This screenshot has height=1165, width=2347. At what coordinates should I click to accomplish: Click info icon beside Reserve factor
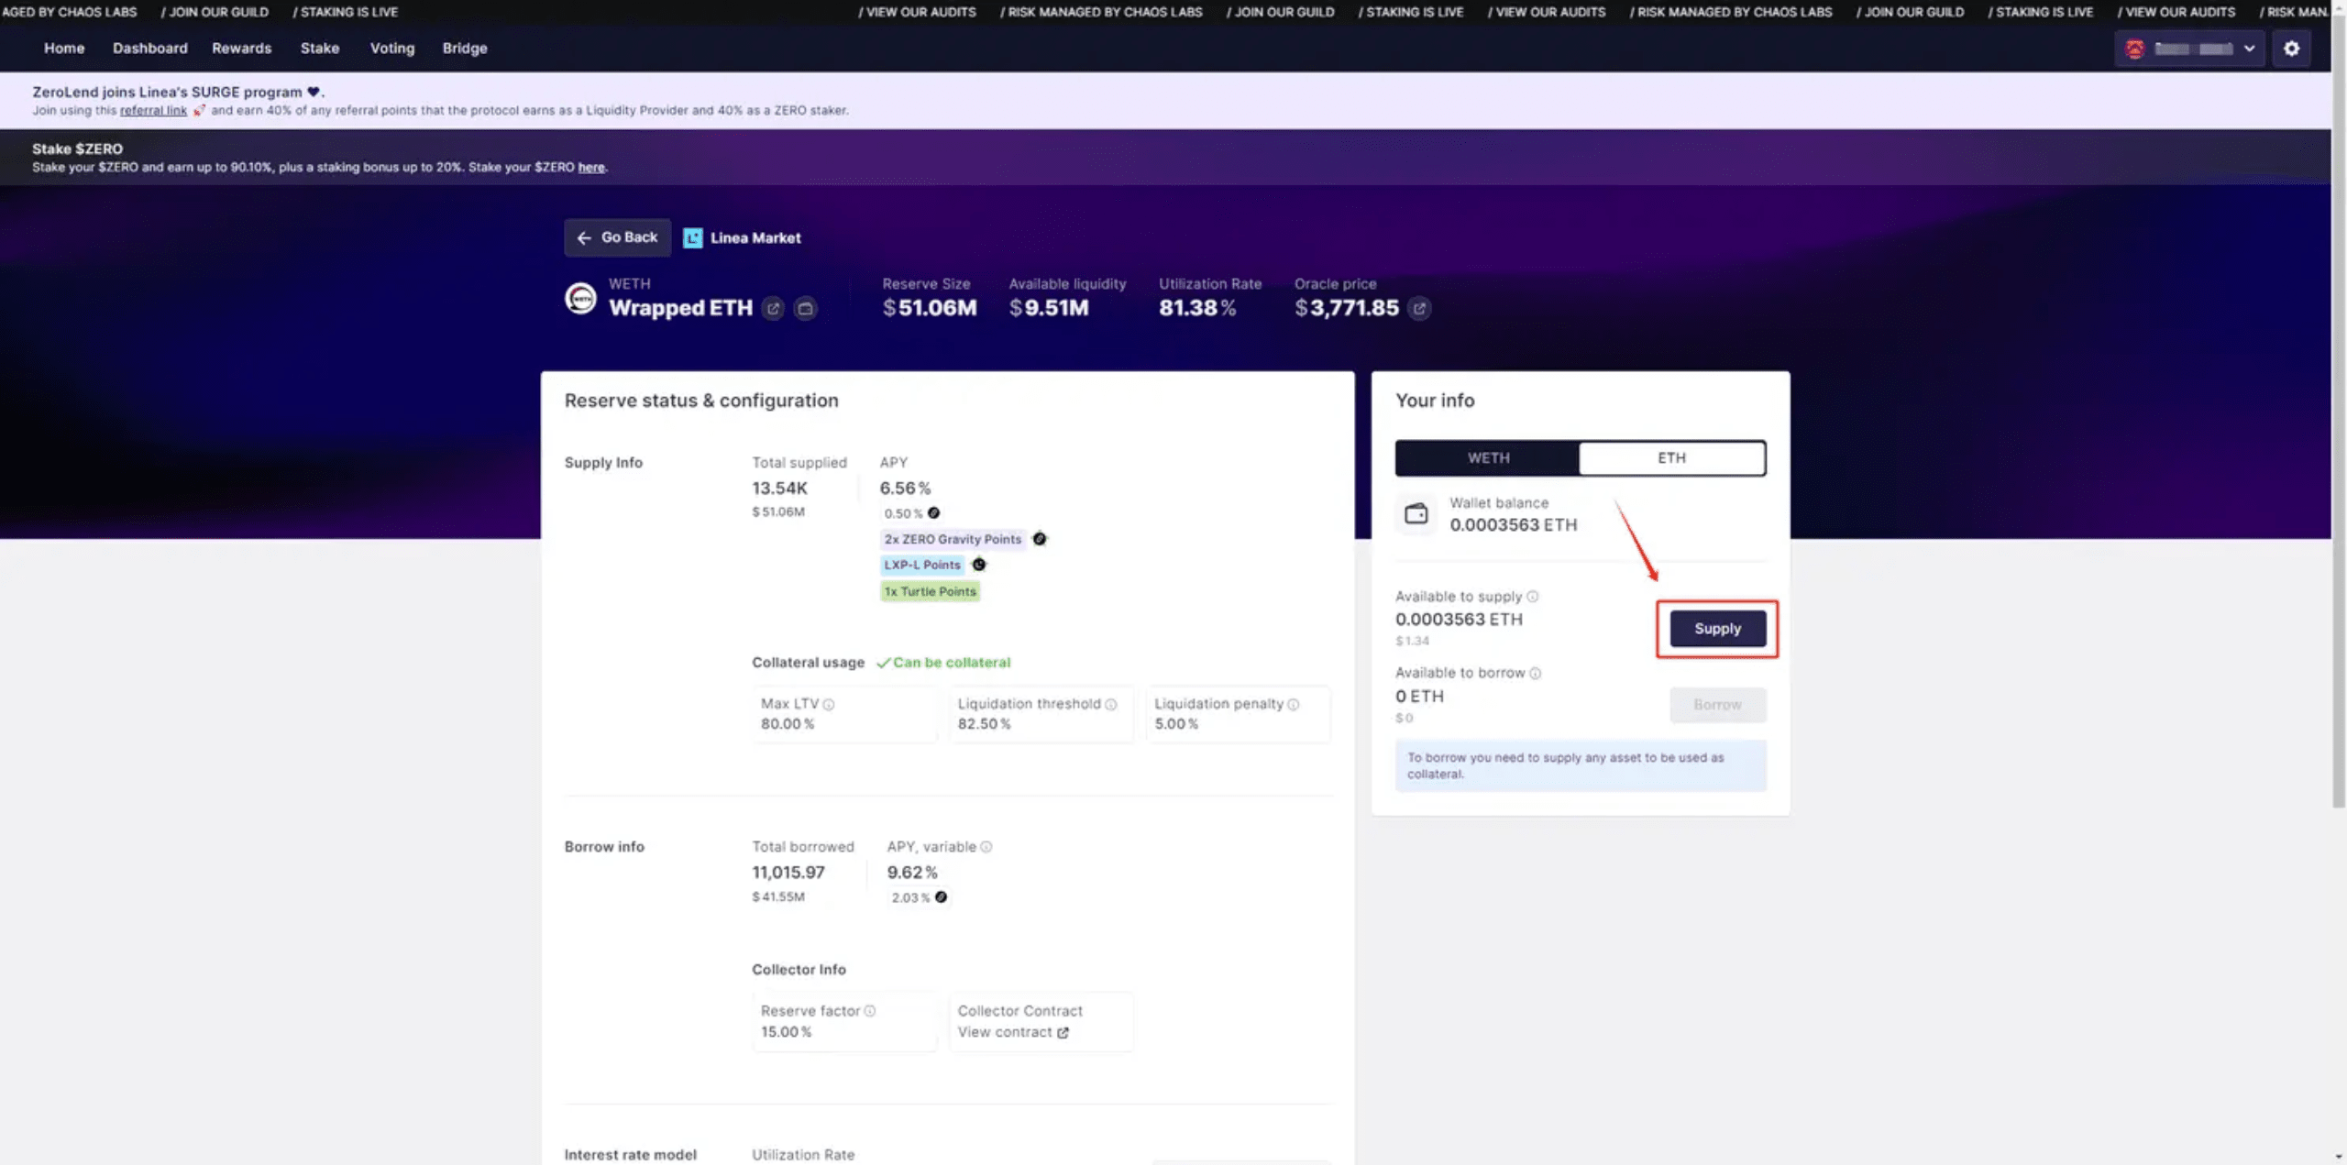pyautogui.click(x=870, y=1011)
